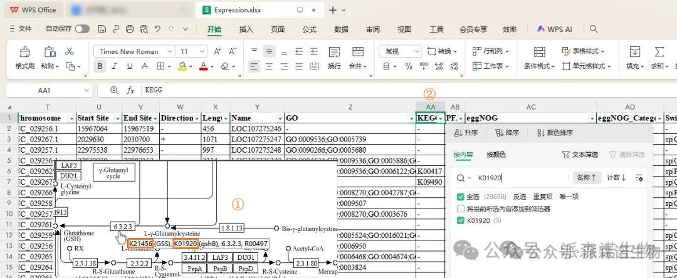Click the Ascending sort (升序) button

[467, 133]
